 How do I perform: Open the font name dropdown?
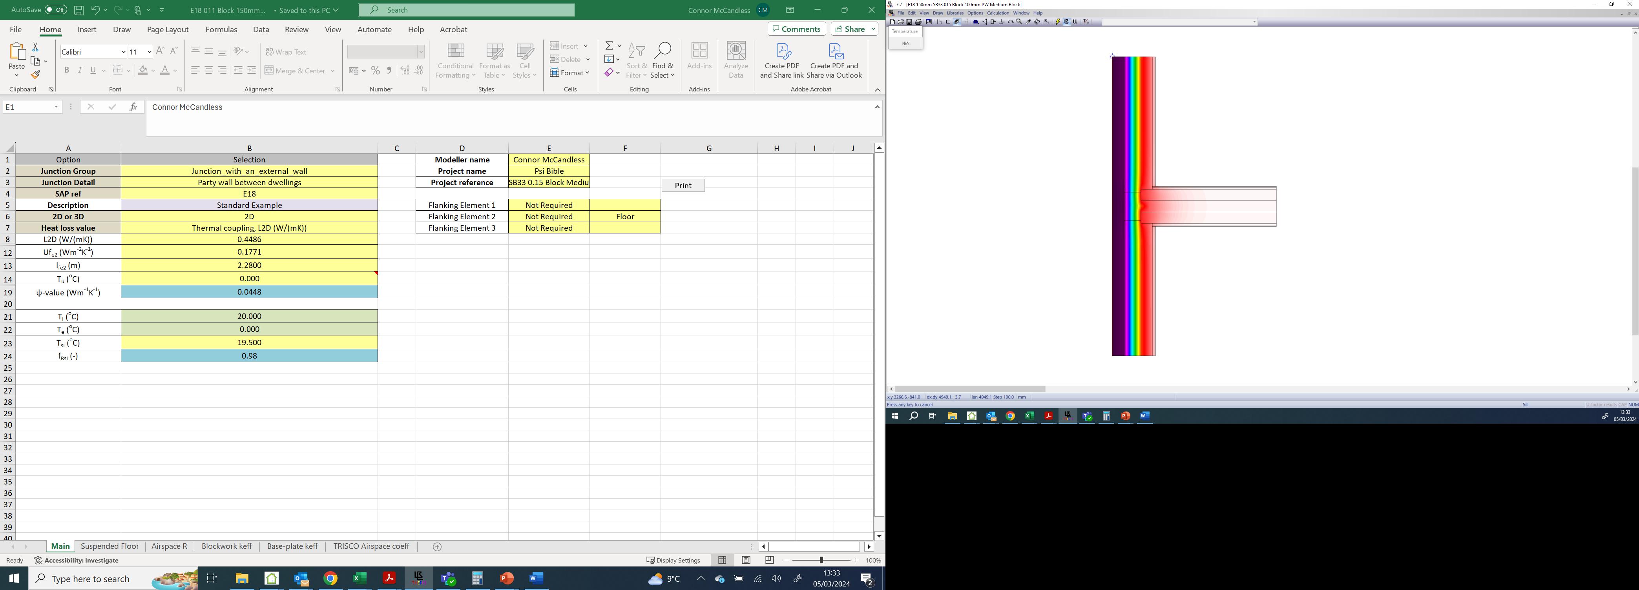[x=123, y=51]
